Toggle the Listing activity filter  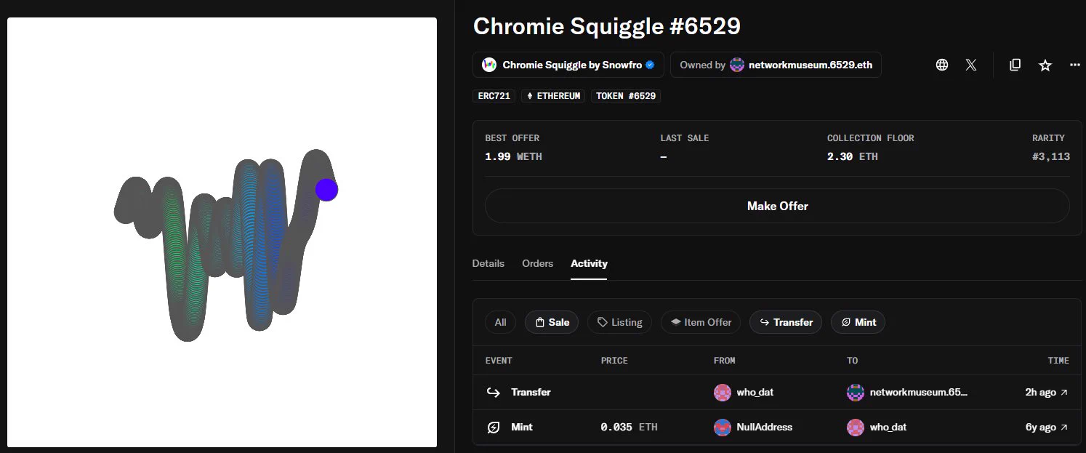620,322
